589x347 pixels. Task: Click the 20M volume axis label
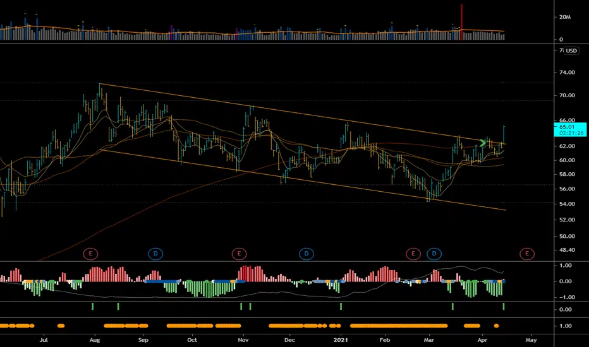pyautogui.click(x=565, y=17)
